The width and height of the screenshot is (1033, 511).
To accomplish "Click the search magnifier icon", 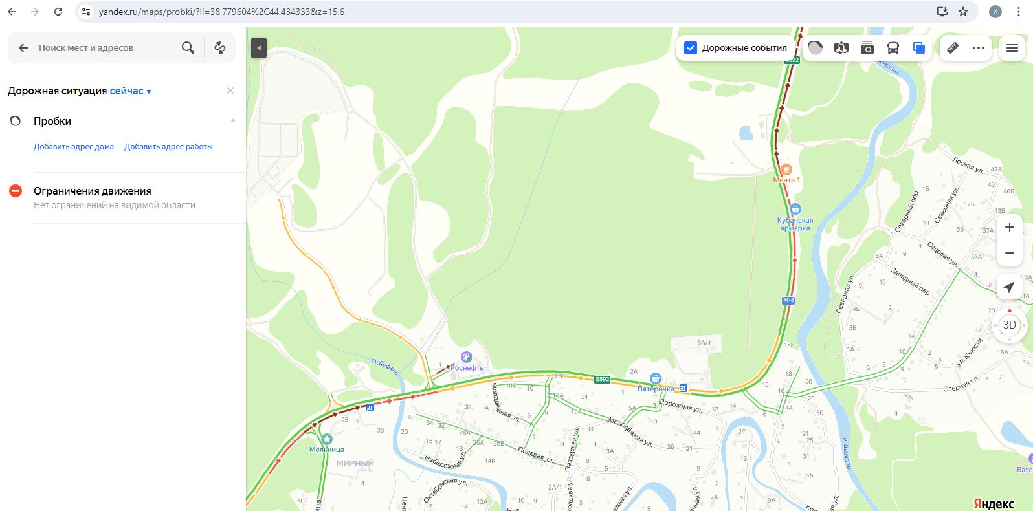I will tap(188, 48).
